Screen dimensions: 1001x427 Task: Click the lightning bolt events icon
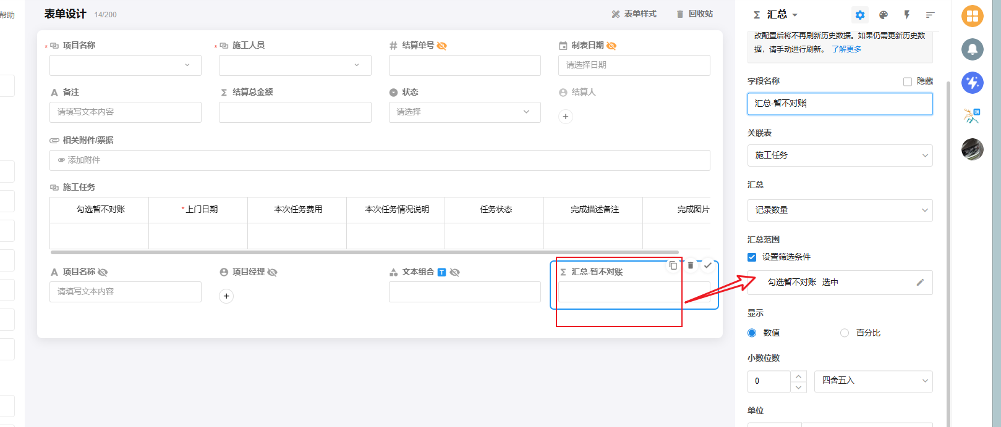tap(907, 15)
